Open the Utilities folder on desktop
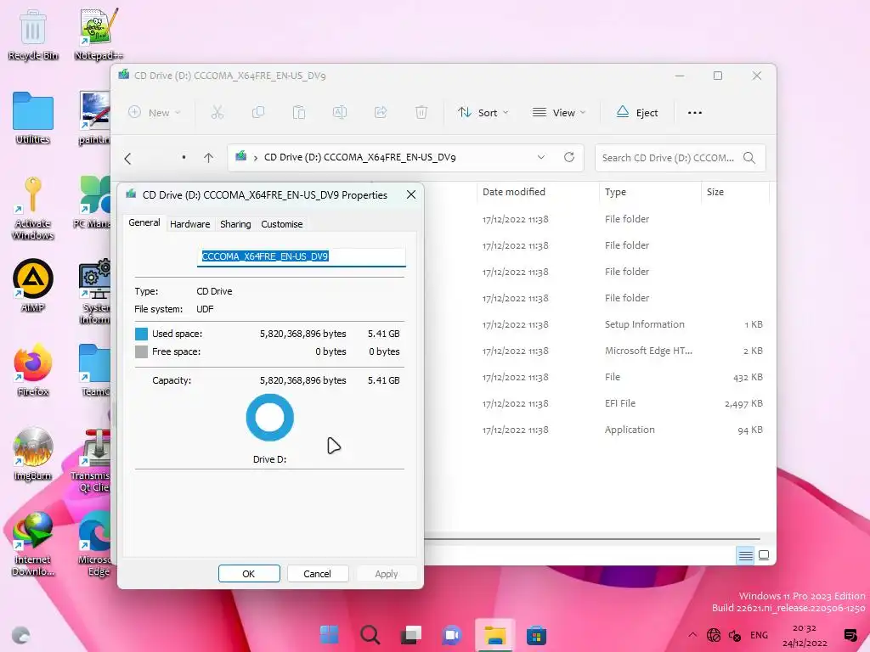The image size is (870, 652). coord(33,119)
